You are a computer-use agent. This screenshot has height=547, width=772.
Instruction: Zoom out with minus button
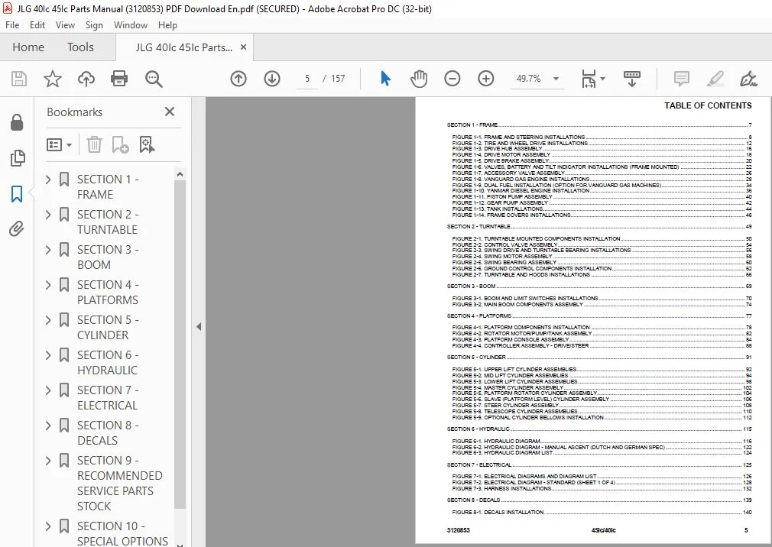[452, 79]
